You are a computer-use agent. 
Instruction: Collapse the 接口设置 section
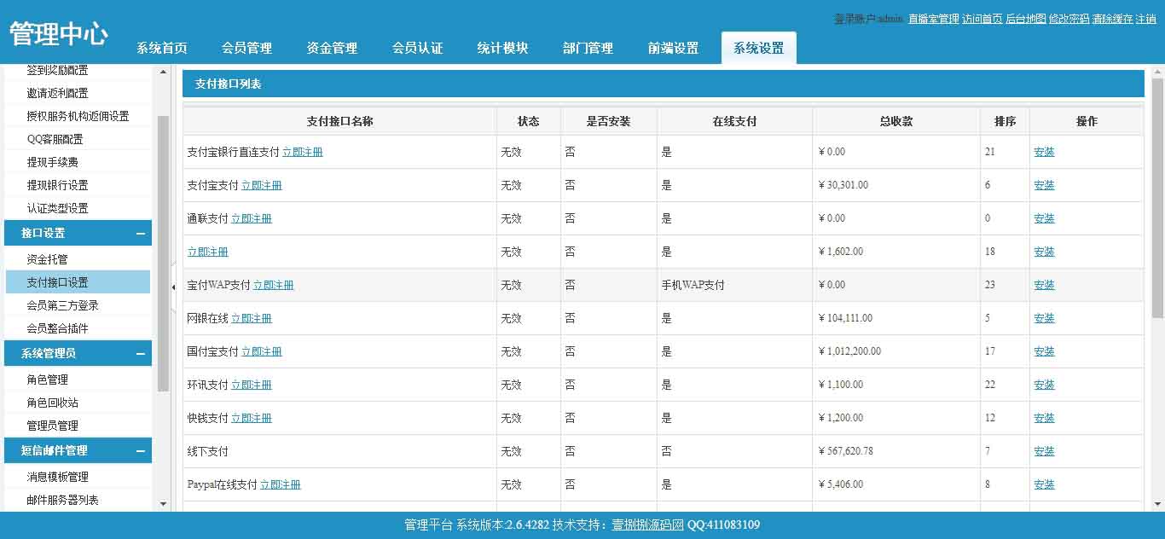click(140, 234)
